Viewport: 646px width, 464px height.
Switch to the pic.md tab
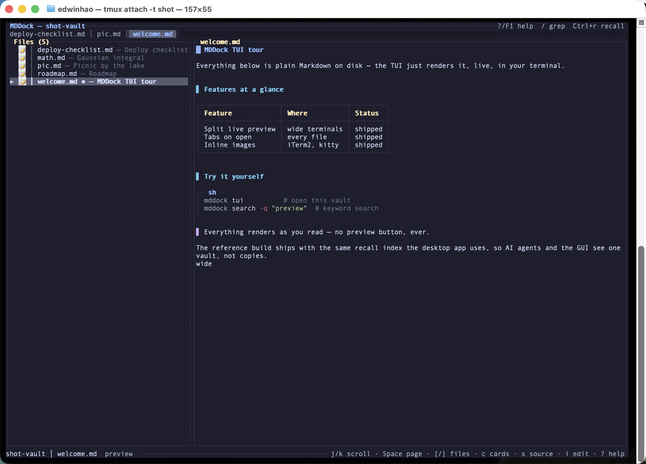pos(109,34)
